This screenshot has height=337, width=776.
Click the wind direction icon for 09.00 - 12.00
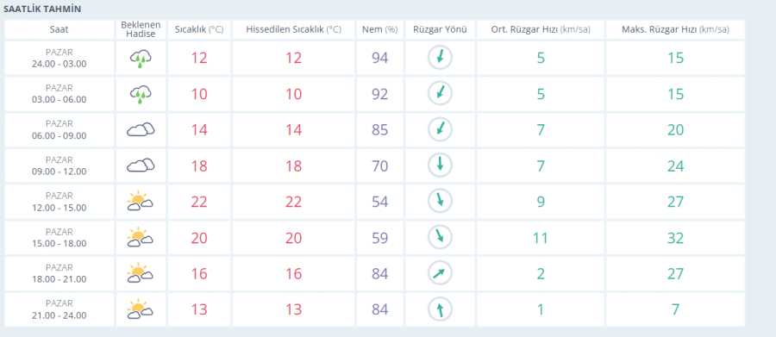[x=440, y=165]
